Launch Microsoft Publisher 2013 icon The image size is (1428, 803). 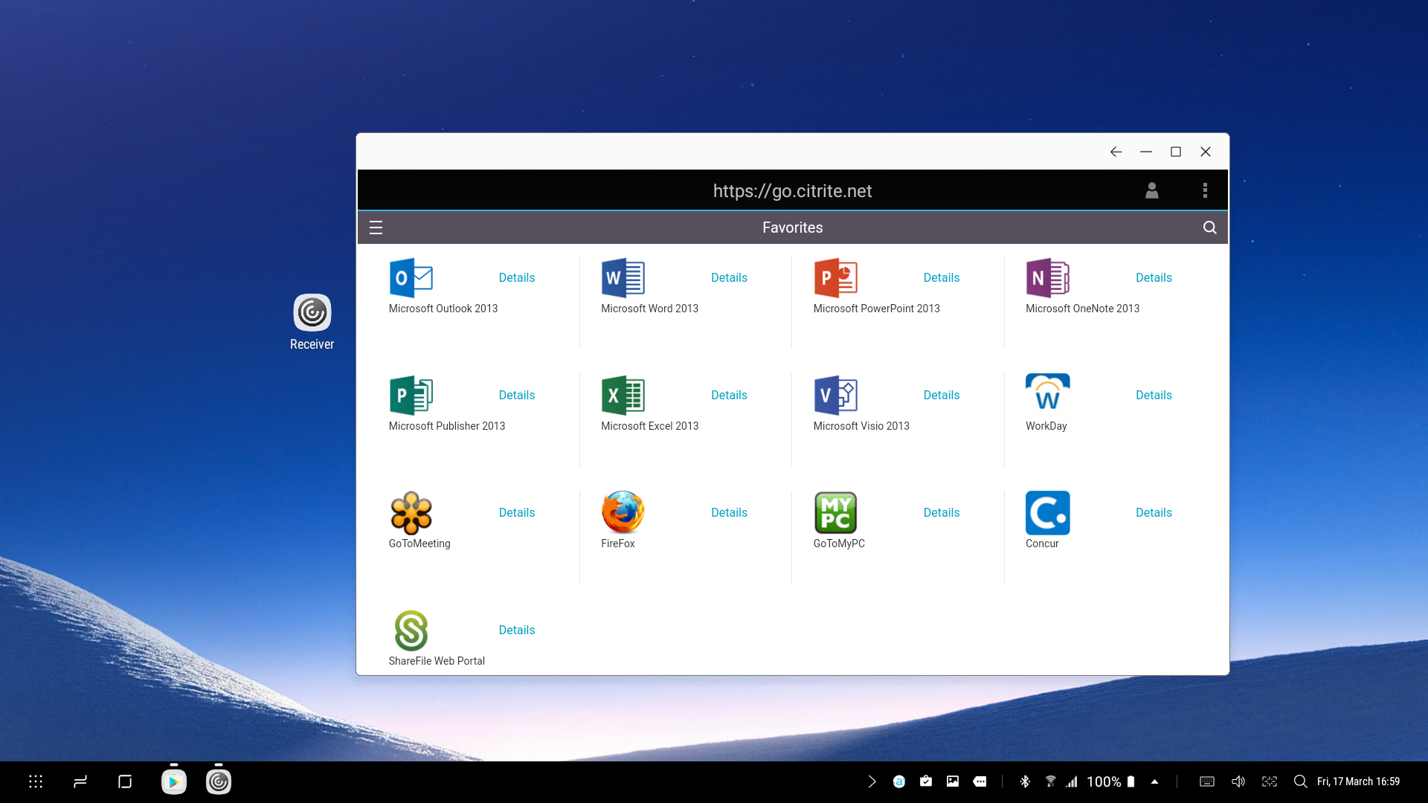coord(411,396)
